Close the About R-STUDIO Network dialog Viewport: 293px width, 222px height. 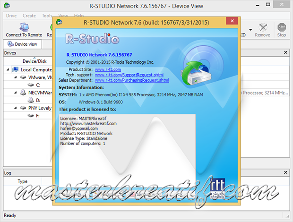click(x=232, y=21)
